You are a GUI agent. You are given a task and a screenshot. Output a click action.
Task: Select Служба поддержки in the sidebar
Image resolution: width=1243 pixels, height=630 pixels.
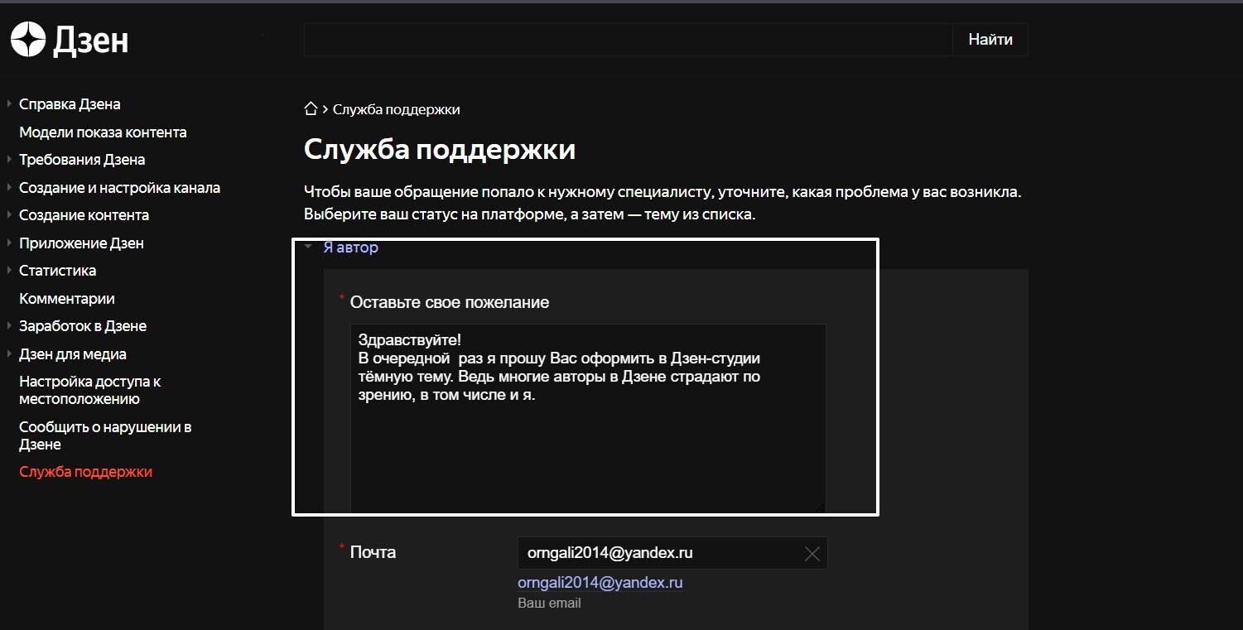85,470
